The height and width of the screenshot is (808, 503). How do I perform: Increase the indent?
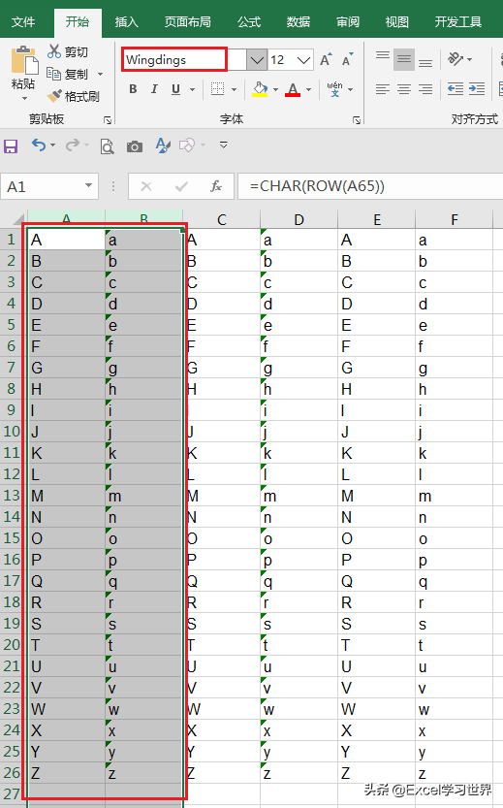tap(477, 89)
